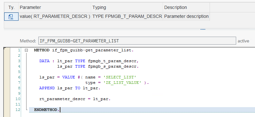Click the VALUE keyword on line 6
This screenshot has width=255, height=117.
(69, 77)
